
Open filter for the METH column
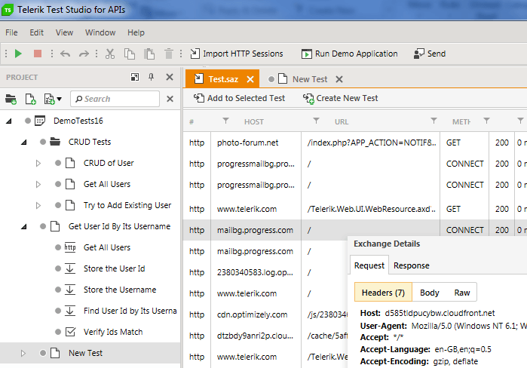tap(486, 121)
